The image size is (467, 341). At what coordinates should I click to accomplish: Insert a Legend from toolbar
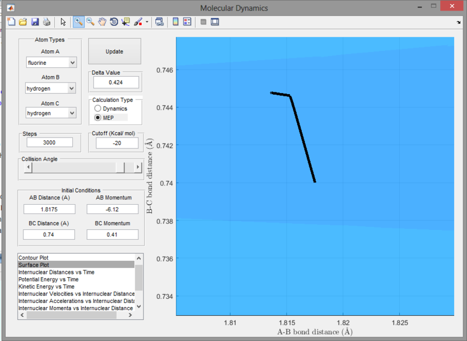187,22
